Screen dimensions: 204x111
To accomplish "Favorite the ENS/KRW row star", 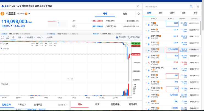I will pos(146,70).
